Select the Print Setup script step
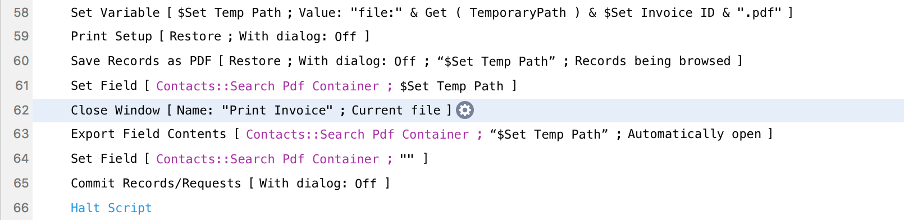The height and width of the screenshot is (220, 904). 220,36
